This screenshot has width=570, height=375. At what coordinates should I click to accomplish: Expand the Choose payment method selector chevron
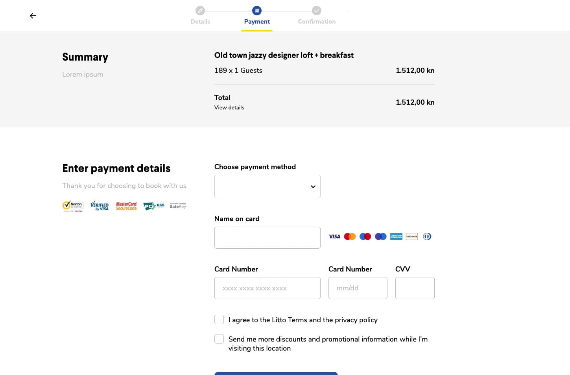point(313,187)
